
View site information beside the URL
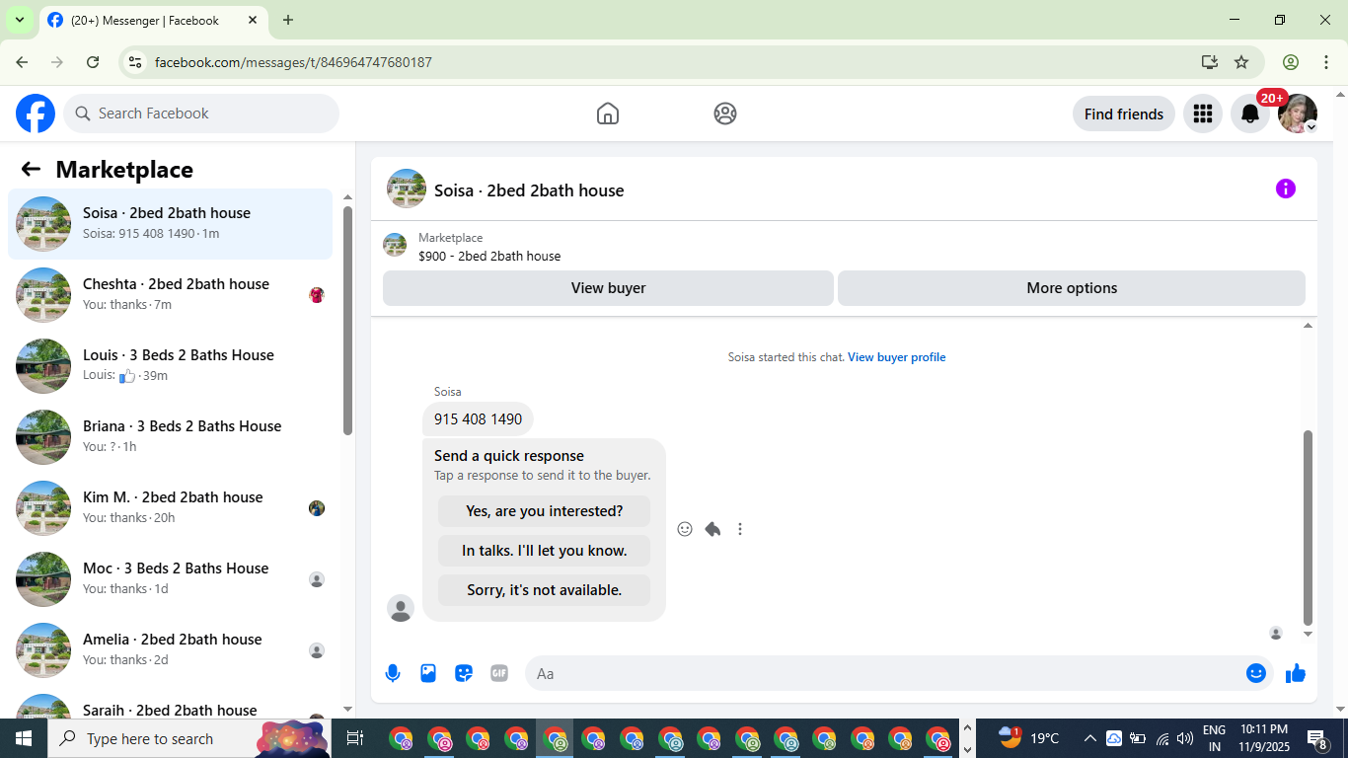click(x=136, y=62)
